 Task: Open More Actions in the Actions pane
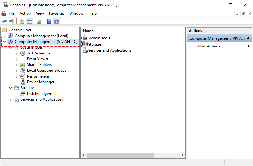[208, 46]
